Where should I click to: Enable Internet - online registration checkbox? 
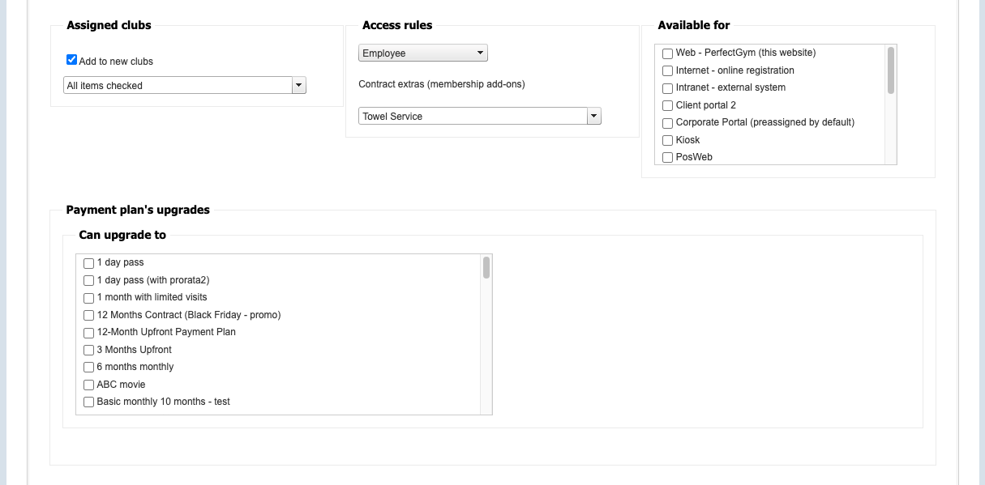[667, 71]
